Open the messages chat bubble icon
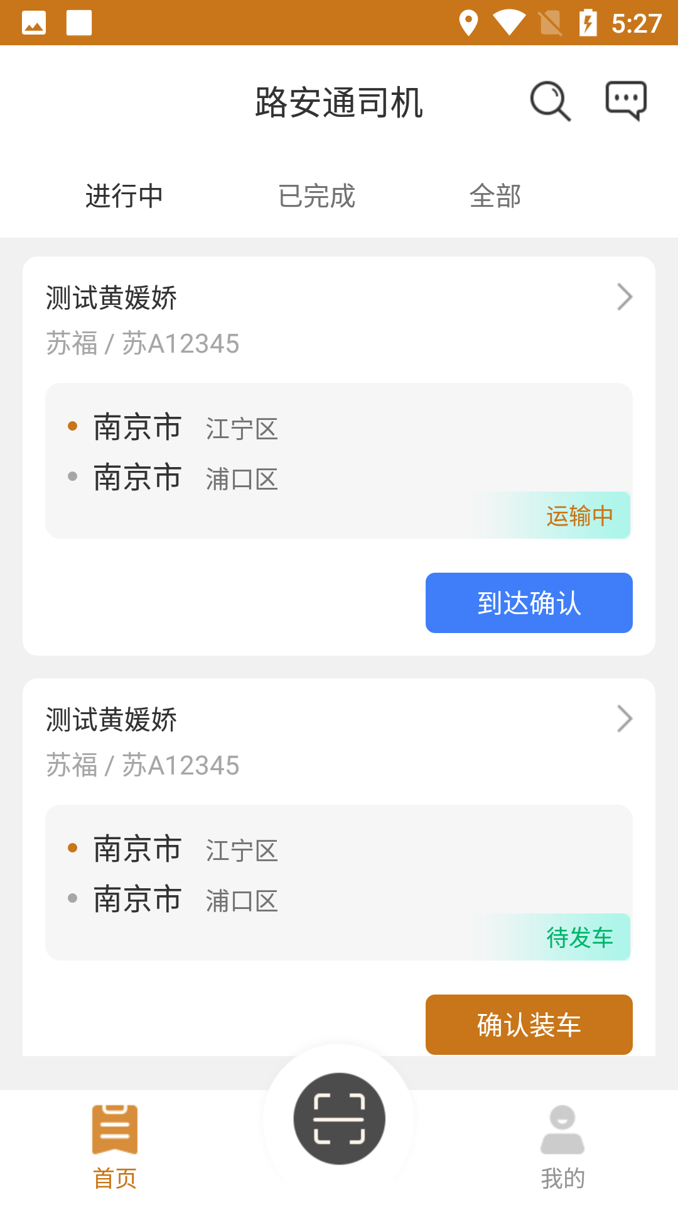The width and height of the screenshot is (678, 1207). tap(626, 101)
